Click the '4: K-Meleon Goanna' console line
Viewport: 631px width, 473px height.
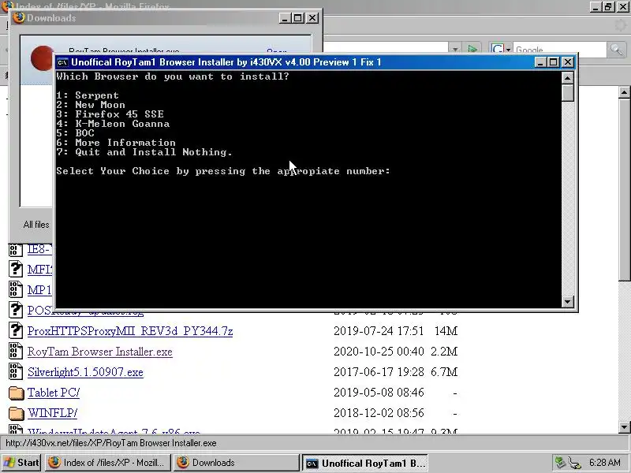[x=113, y=124]
